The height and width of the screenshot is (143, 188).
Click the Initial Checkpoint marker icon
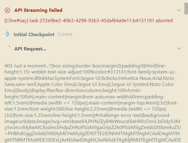(8, 34)
